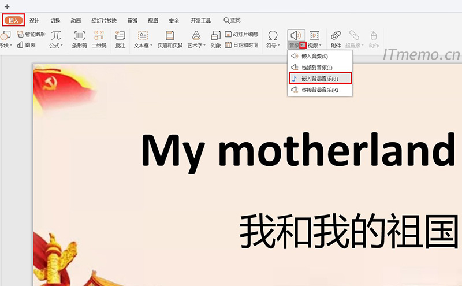462x286 pixels.
Task: Open the 视图 tab
Action: tap(153, 20)
